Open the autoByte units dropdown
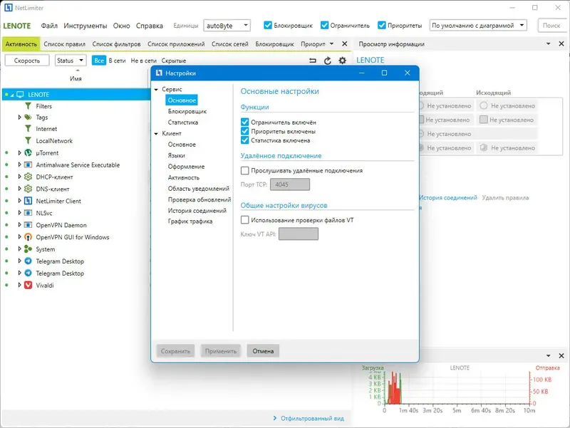 (x=227, y=26)
